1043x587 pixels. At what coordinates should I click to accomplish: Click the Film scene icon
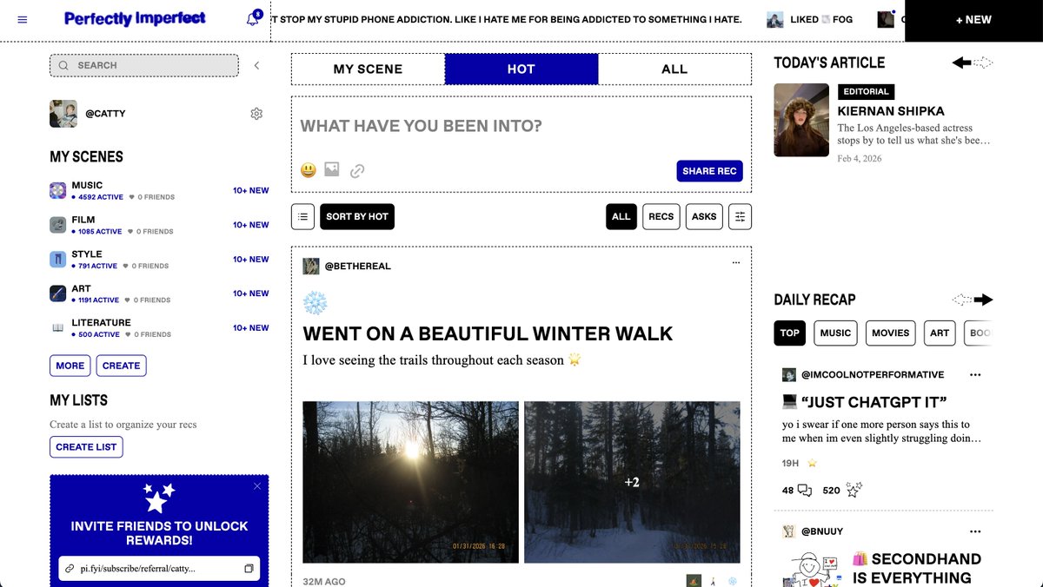[58, 225]
